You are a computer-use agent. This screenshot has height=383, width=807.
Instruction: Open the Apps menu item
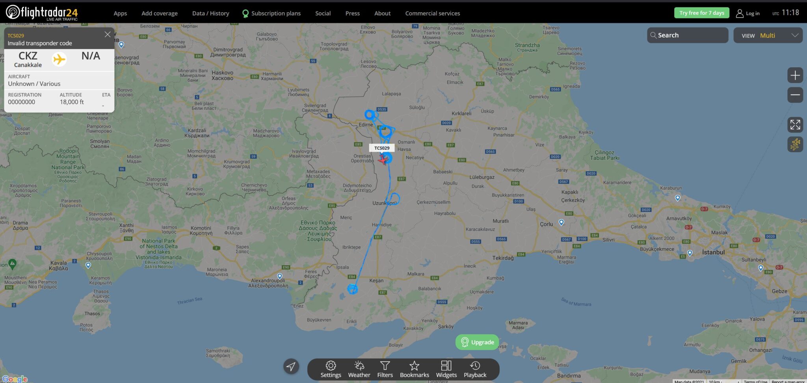pyautogui.click(x=120, y=13)
